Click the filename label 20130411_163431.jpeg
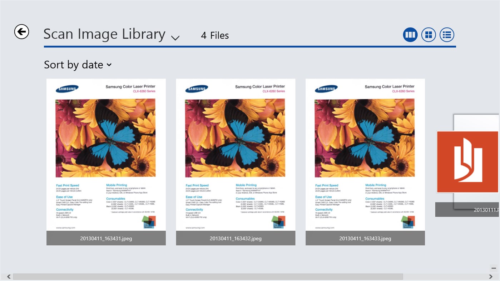 (106, 238)
